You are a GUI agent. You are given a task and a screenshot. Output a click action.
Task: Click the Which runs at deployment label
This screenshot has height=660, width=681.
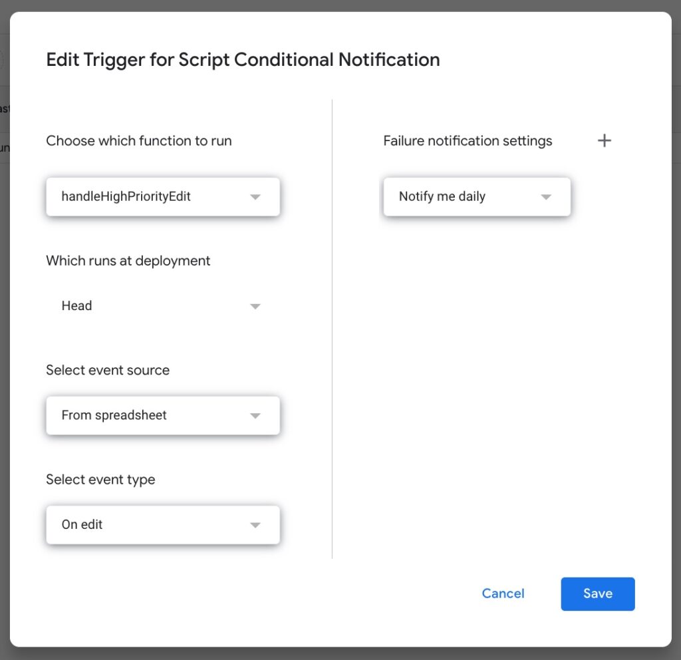(128, 261)
